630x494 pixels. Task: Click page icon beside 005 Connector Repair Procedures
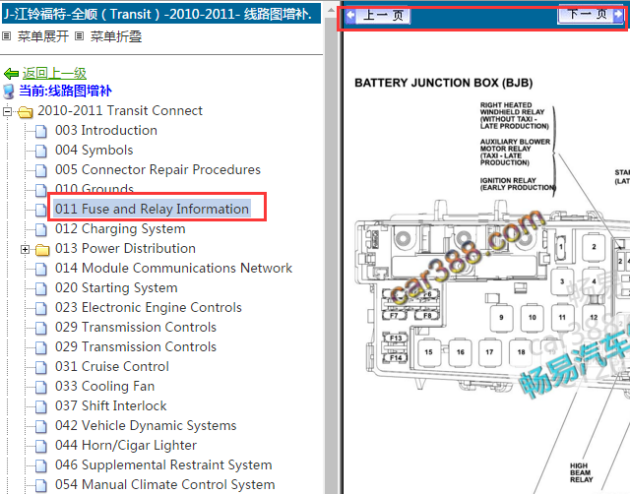tap(40, 170)
